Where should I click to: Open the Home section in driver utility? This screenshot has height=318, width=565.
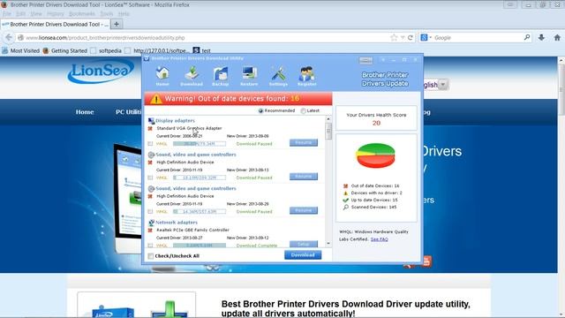click(x=162, y=76)
